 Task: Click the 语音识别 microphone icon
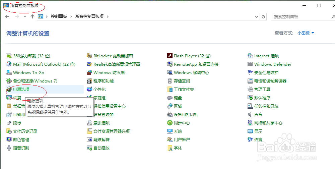(x=9, y=148)
